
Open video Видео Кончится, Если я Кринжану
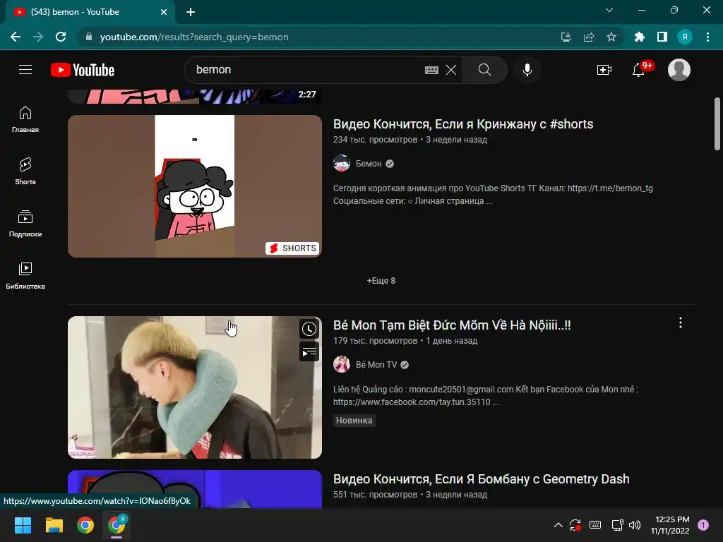coord(463,124)
